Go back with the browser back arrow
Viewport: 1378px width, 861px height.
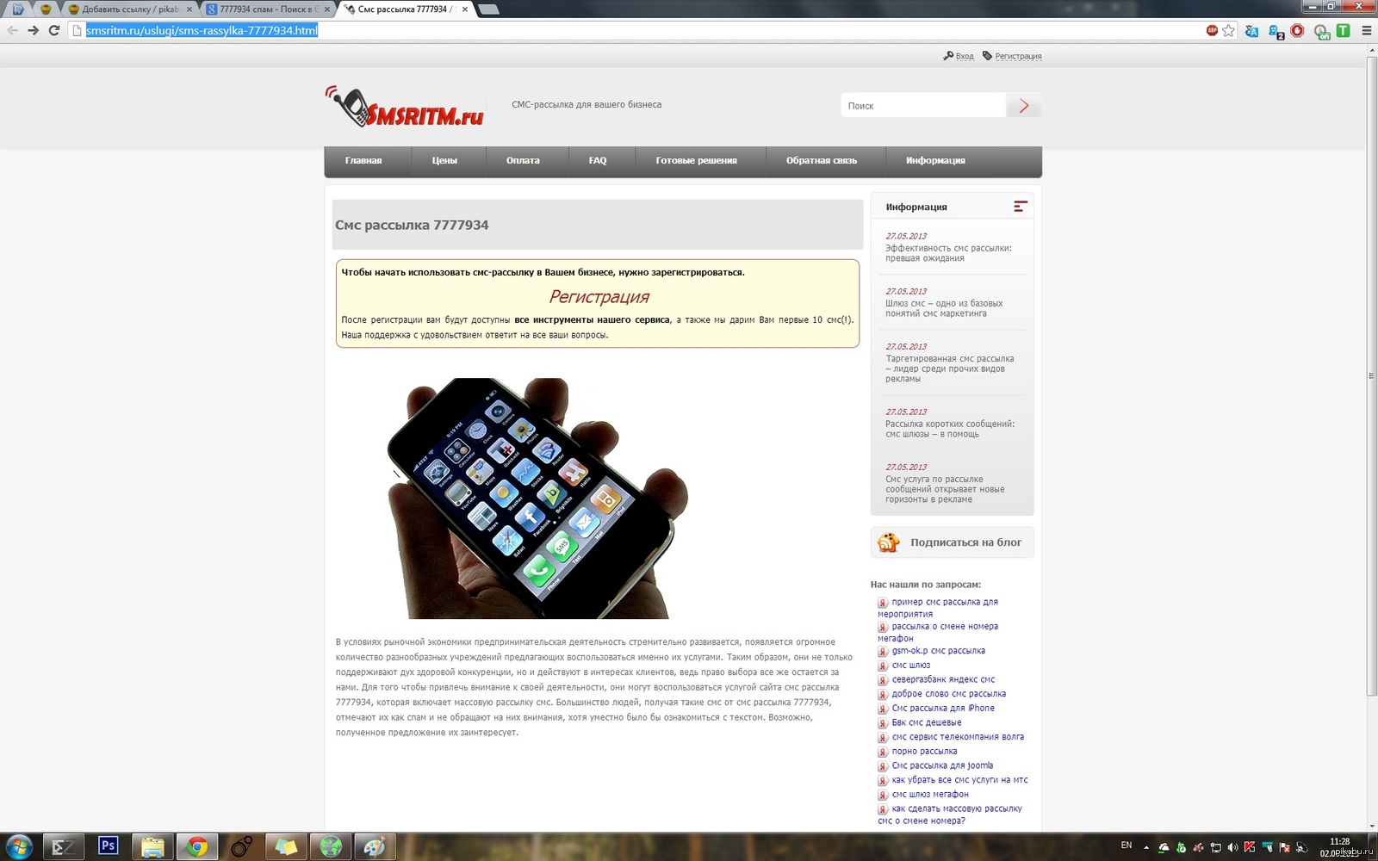(12, 30)
